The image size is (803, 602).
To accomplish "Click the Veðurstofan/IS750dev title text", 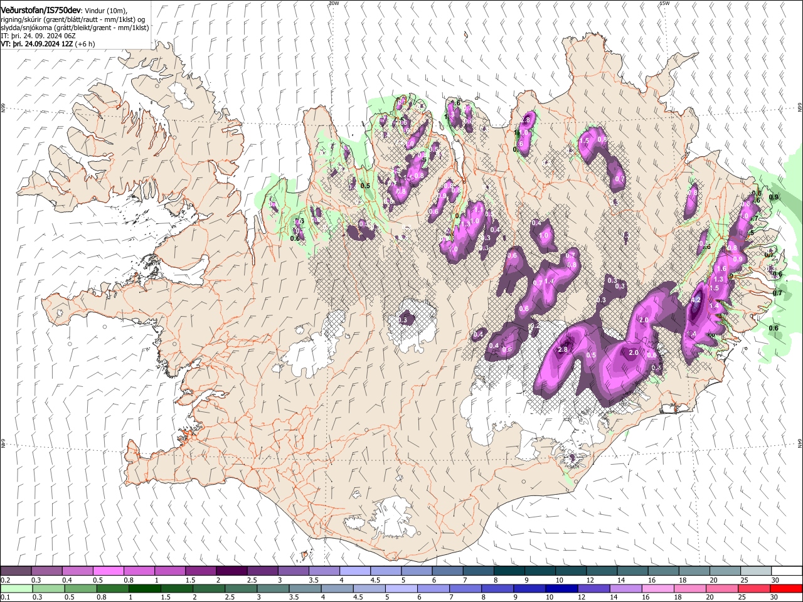I will tap(41, 11).
